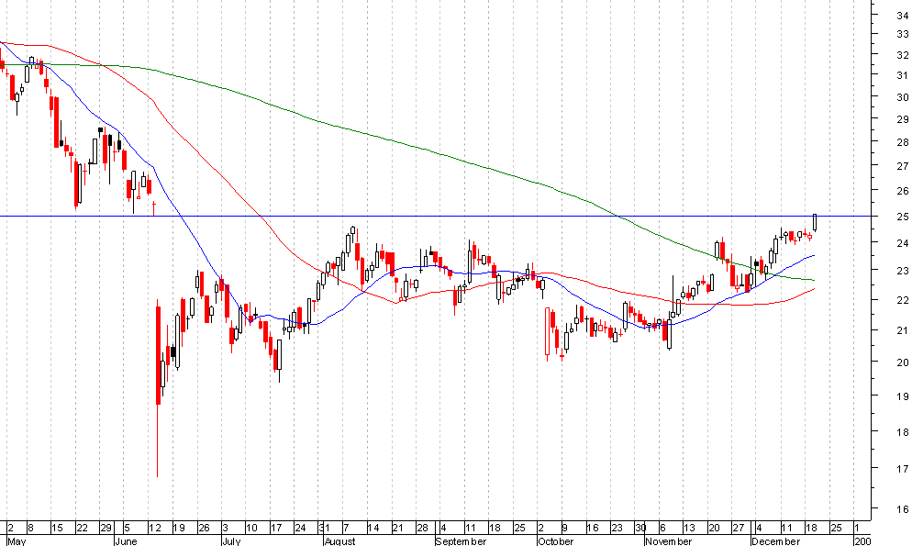Click the 19 date tick label

179,528
